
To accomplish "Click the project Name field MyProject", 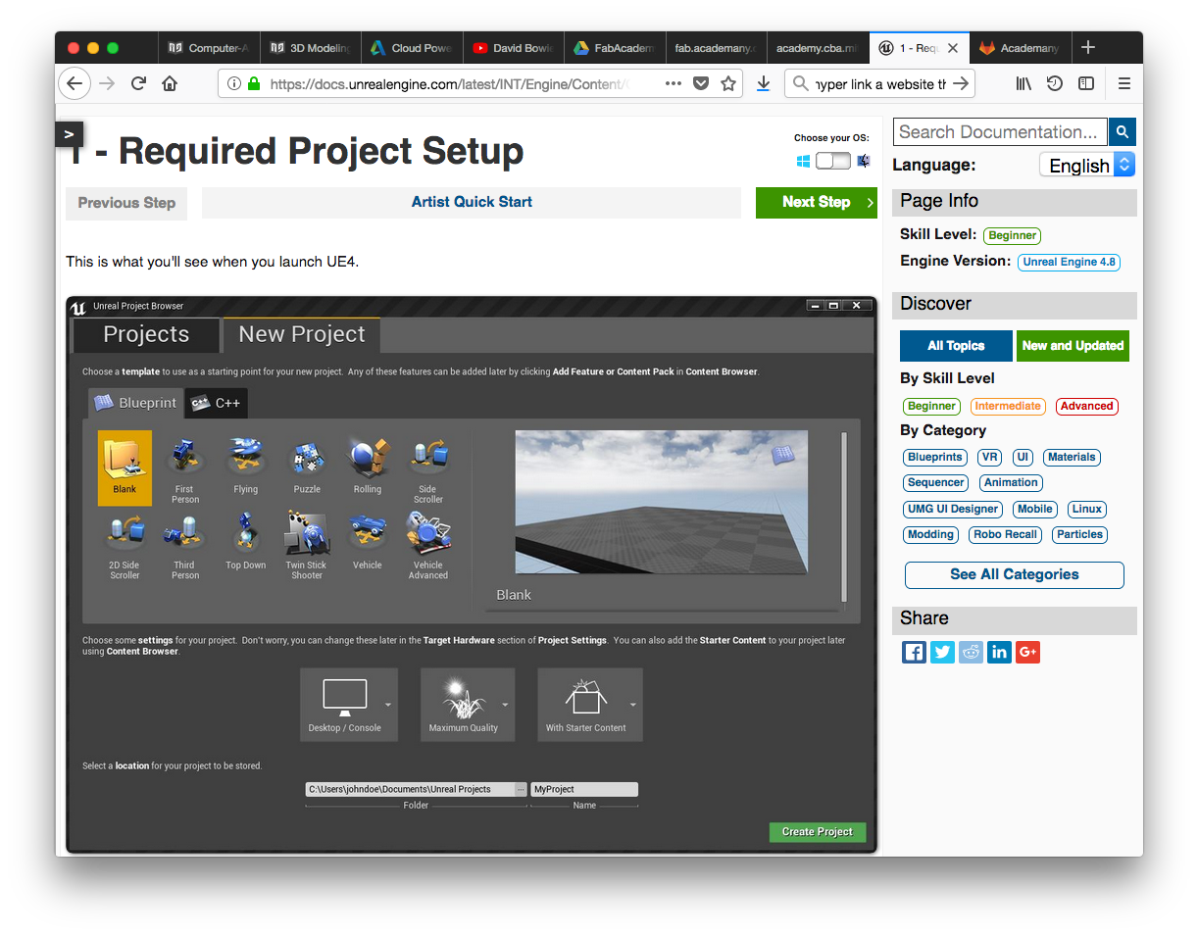I will [584, 789].
